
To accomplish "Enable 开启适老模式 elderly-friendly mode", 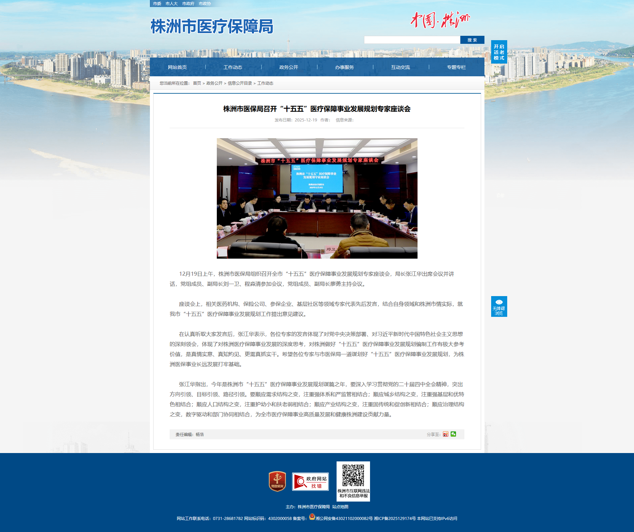I will 499,52.
